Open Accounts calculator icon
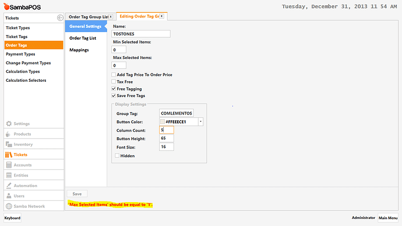The image size is (402, 226). [9, 165]
